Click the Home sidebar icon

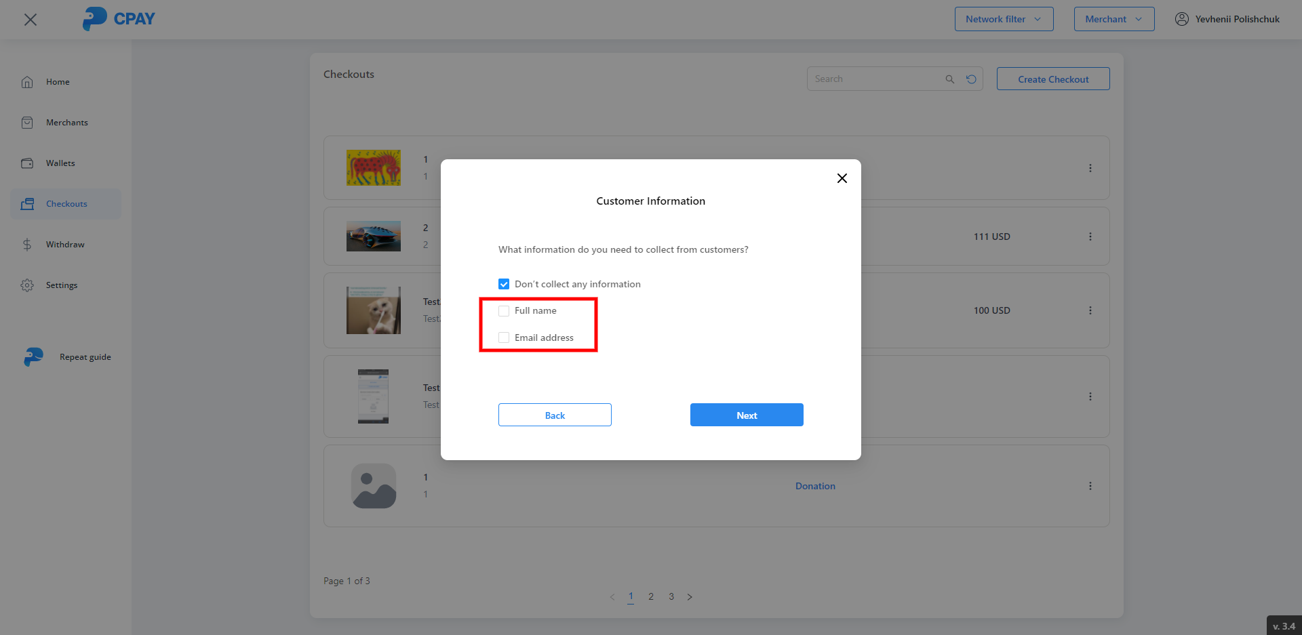click(27, 82)
